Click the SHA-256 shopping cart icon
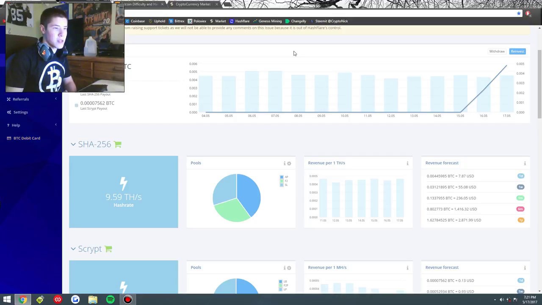Viewport: 542px width, 305px height. tap(118, 144)
